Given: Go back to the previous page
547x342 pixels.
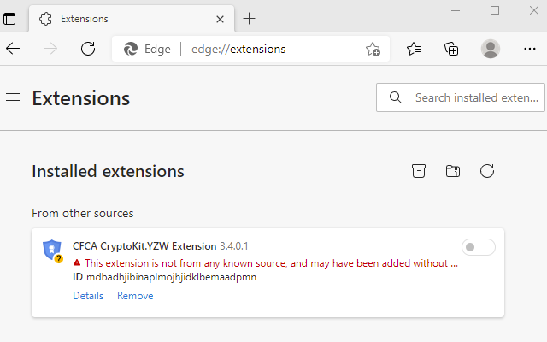Looking at the screenshot, I should click(x=13, y=49).
